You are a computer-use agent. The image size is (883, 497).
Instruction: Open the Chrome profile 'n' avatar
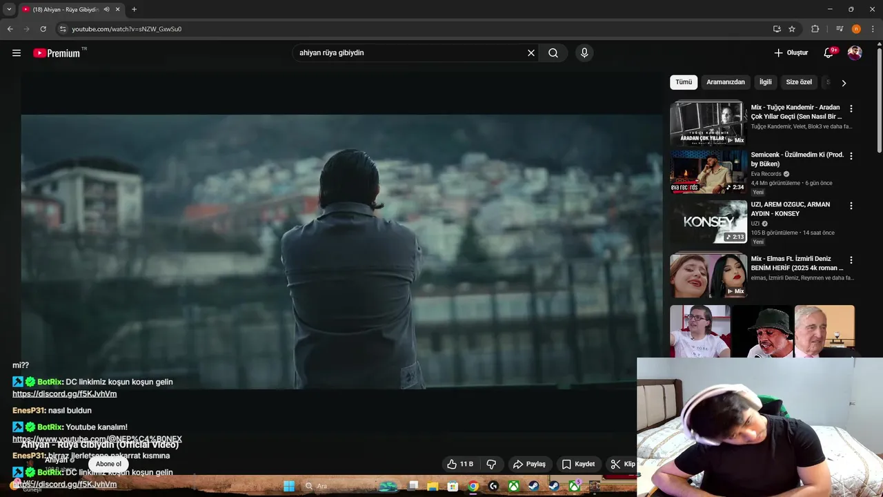[856, 29]
